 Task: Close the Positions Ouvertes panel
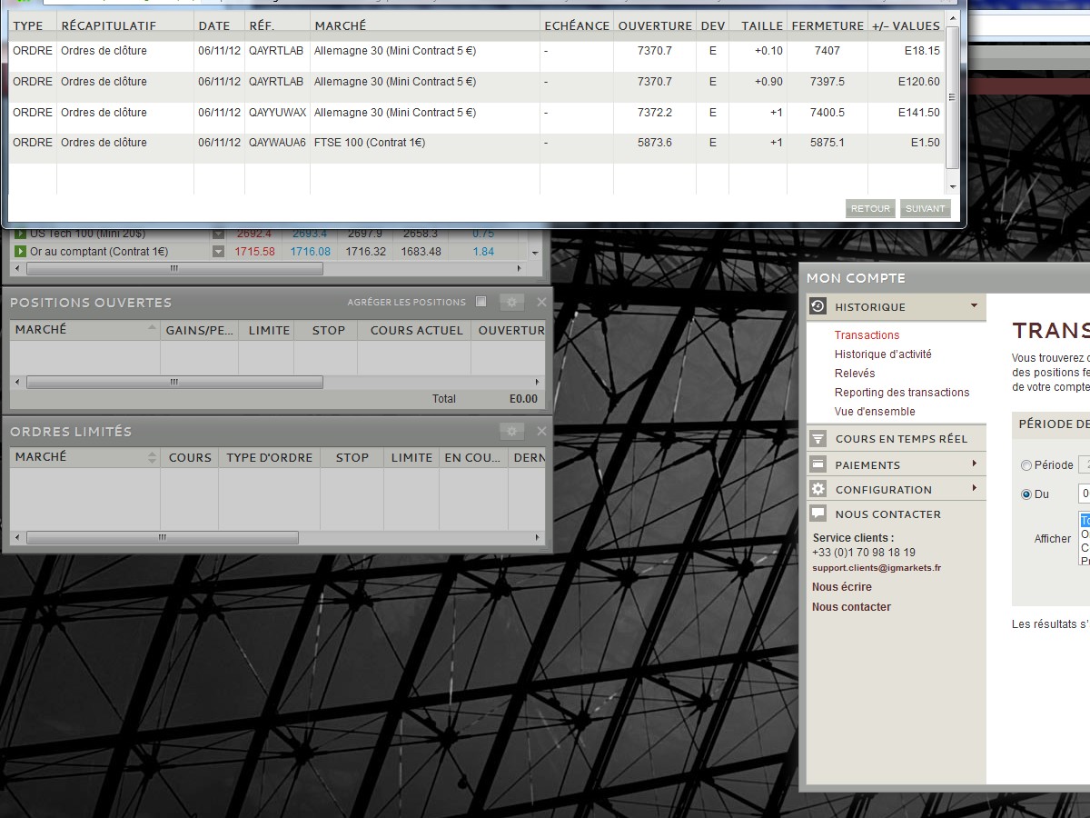click(542, 302)
